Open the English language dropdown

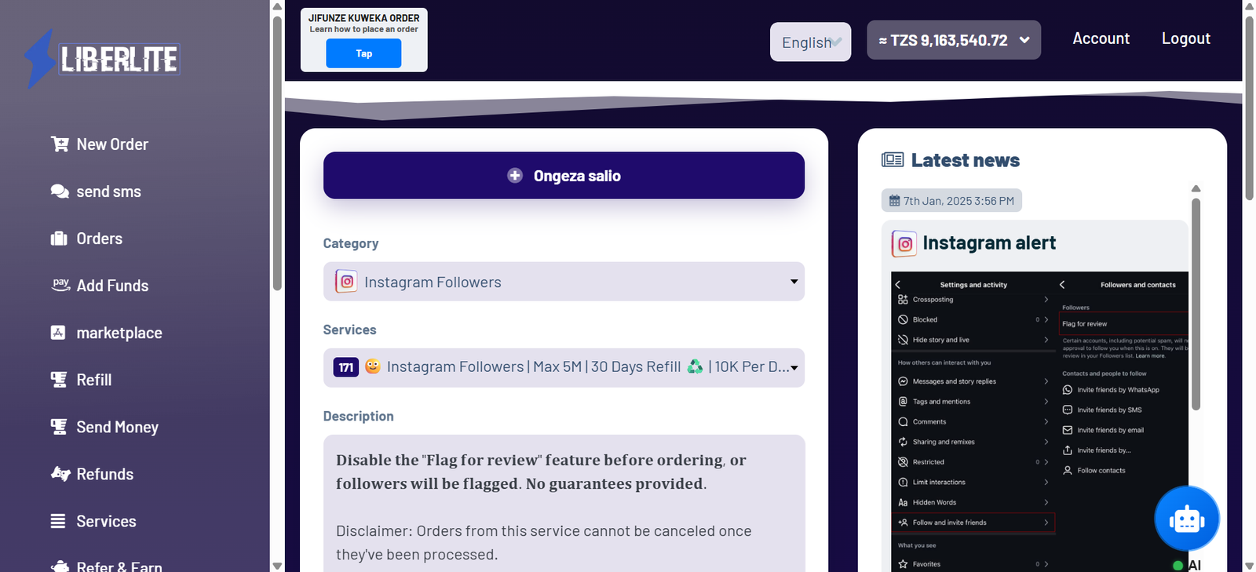point(810,42)
